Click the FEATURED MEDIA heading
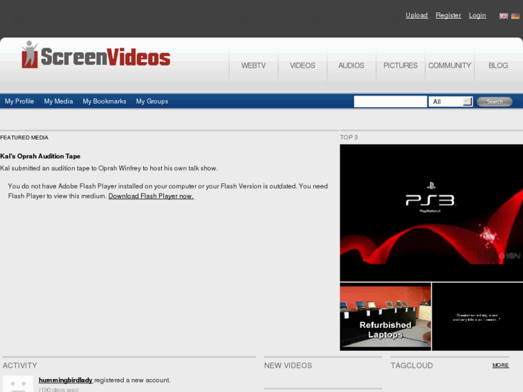This screenshot has width=523, height=392. [x=24, y=137]
